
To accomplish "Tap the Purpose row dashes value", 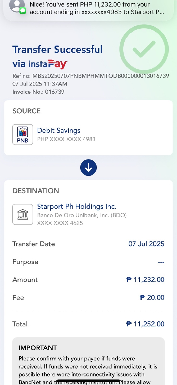I will [161, 262].
